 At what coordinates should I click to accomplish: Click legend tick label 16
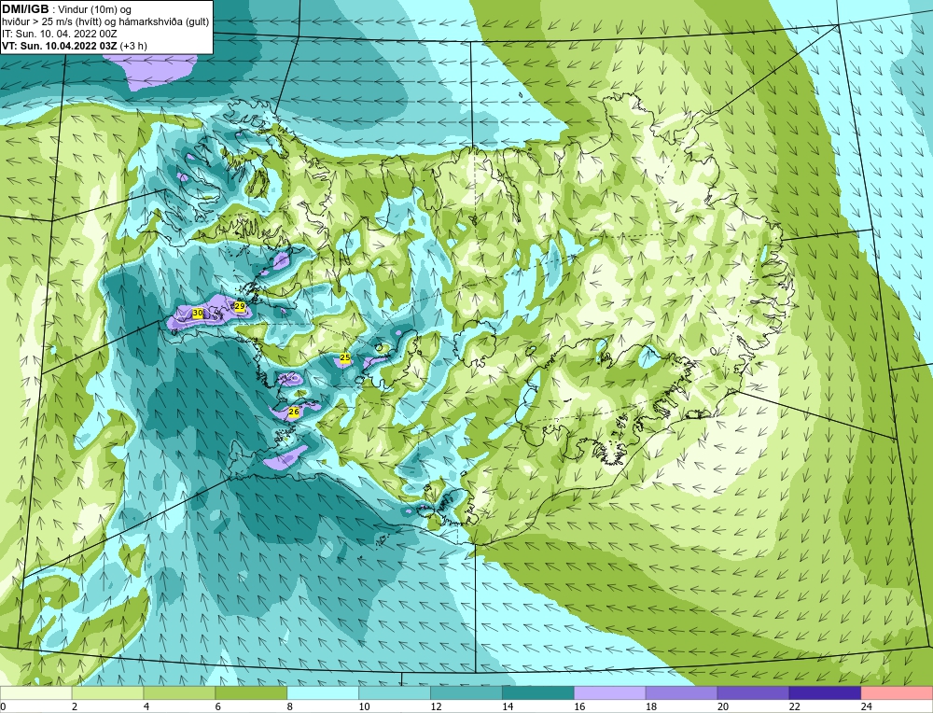pos(579,707)
